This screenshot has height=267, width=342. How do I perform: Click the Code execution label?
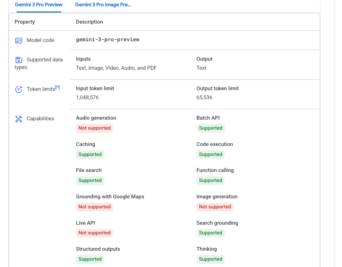click(215, 144)
